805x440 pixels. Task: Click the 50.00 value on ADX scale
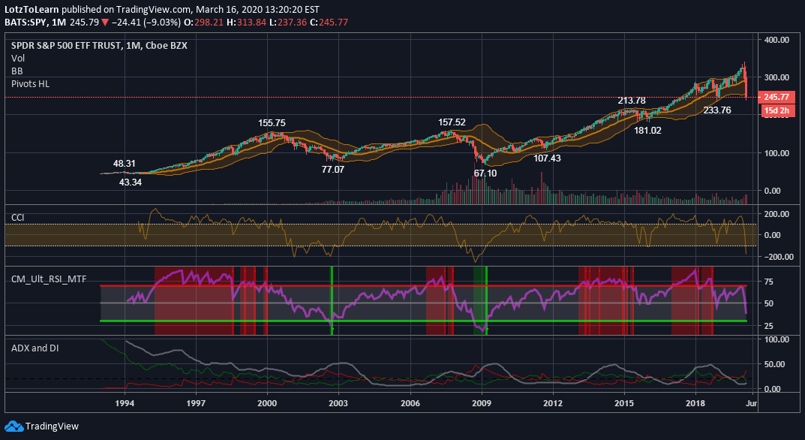(776, 364)
